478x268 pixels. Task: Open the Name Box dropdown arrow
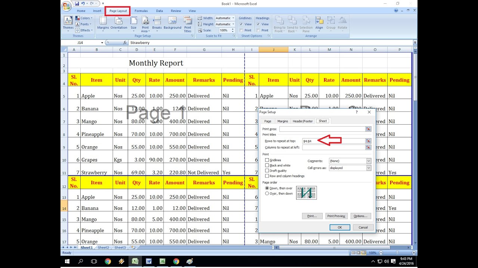[102, 43]
